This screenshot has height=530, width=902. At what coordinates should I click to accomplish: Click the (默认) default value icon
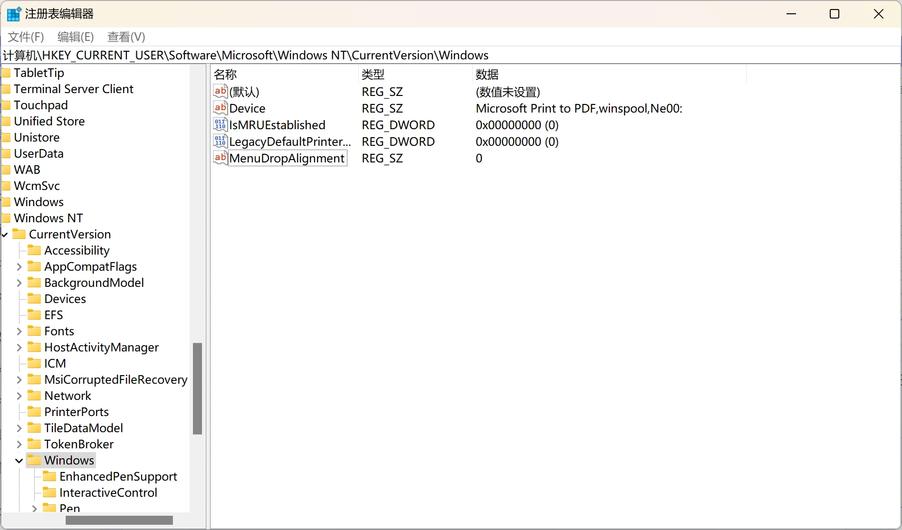click(x=220, y=92)
